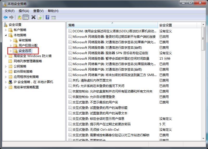Click the Delete X toolbar icon

[x=34, y=17]
